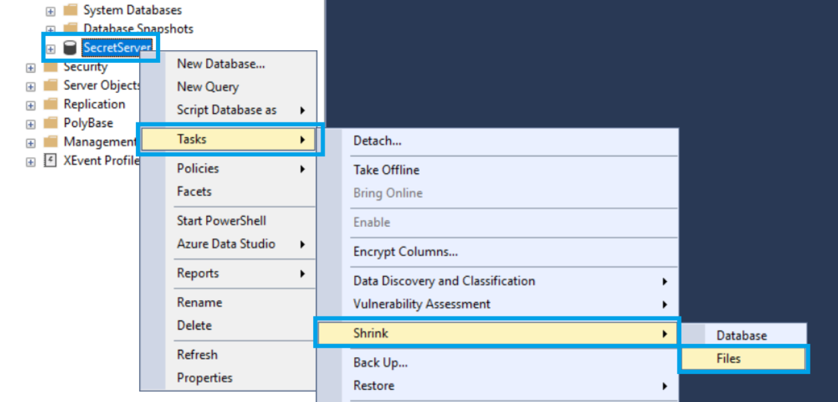Expand the SecretServer database node
The width and height of the screenshot is (838, 402).
[x=50, y=49]
